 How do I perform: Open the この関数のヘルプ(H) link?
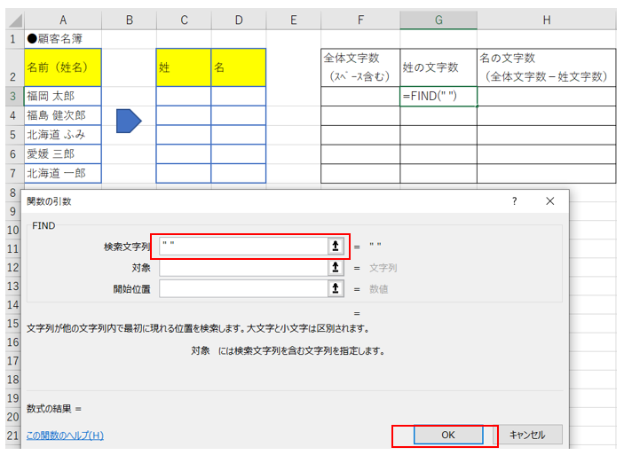pos(66,436)
